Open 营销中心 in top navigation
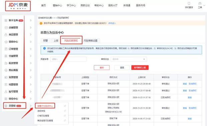207x126 pixels. click(57, 5)
